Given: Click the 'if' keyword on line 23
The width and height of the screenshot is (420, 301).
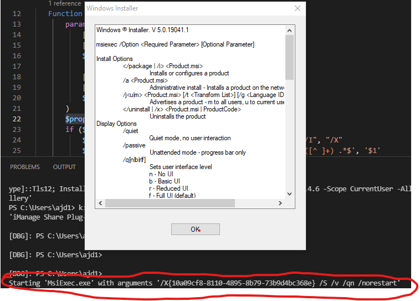Looking at the screenshot, I should pyautogui.click(x=69, y=130).
